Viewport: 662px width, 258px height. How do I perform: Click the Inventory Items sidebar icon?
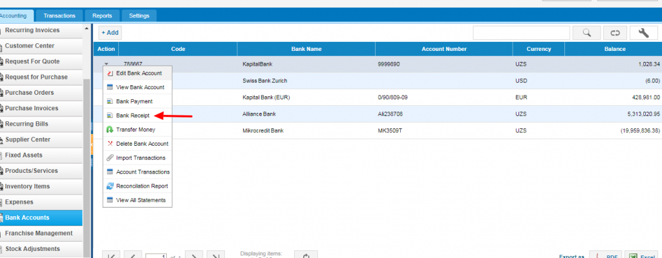[1, 186]
